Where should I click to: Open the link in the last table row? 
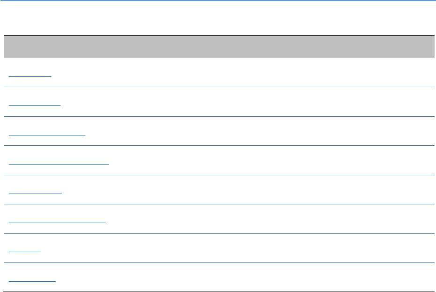tap(32, 280)
